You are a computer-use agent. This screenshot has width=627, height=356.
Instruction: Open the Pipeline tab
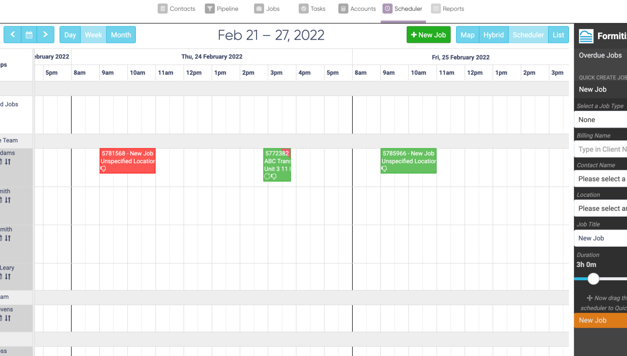(x=221, y=9)
